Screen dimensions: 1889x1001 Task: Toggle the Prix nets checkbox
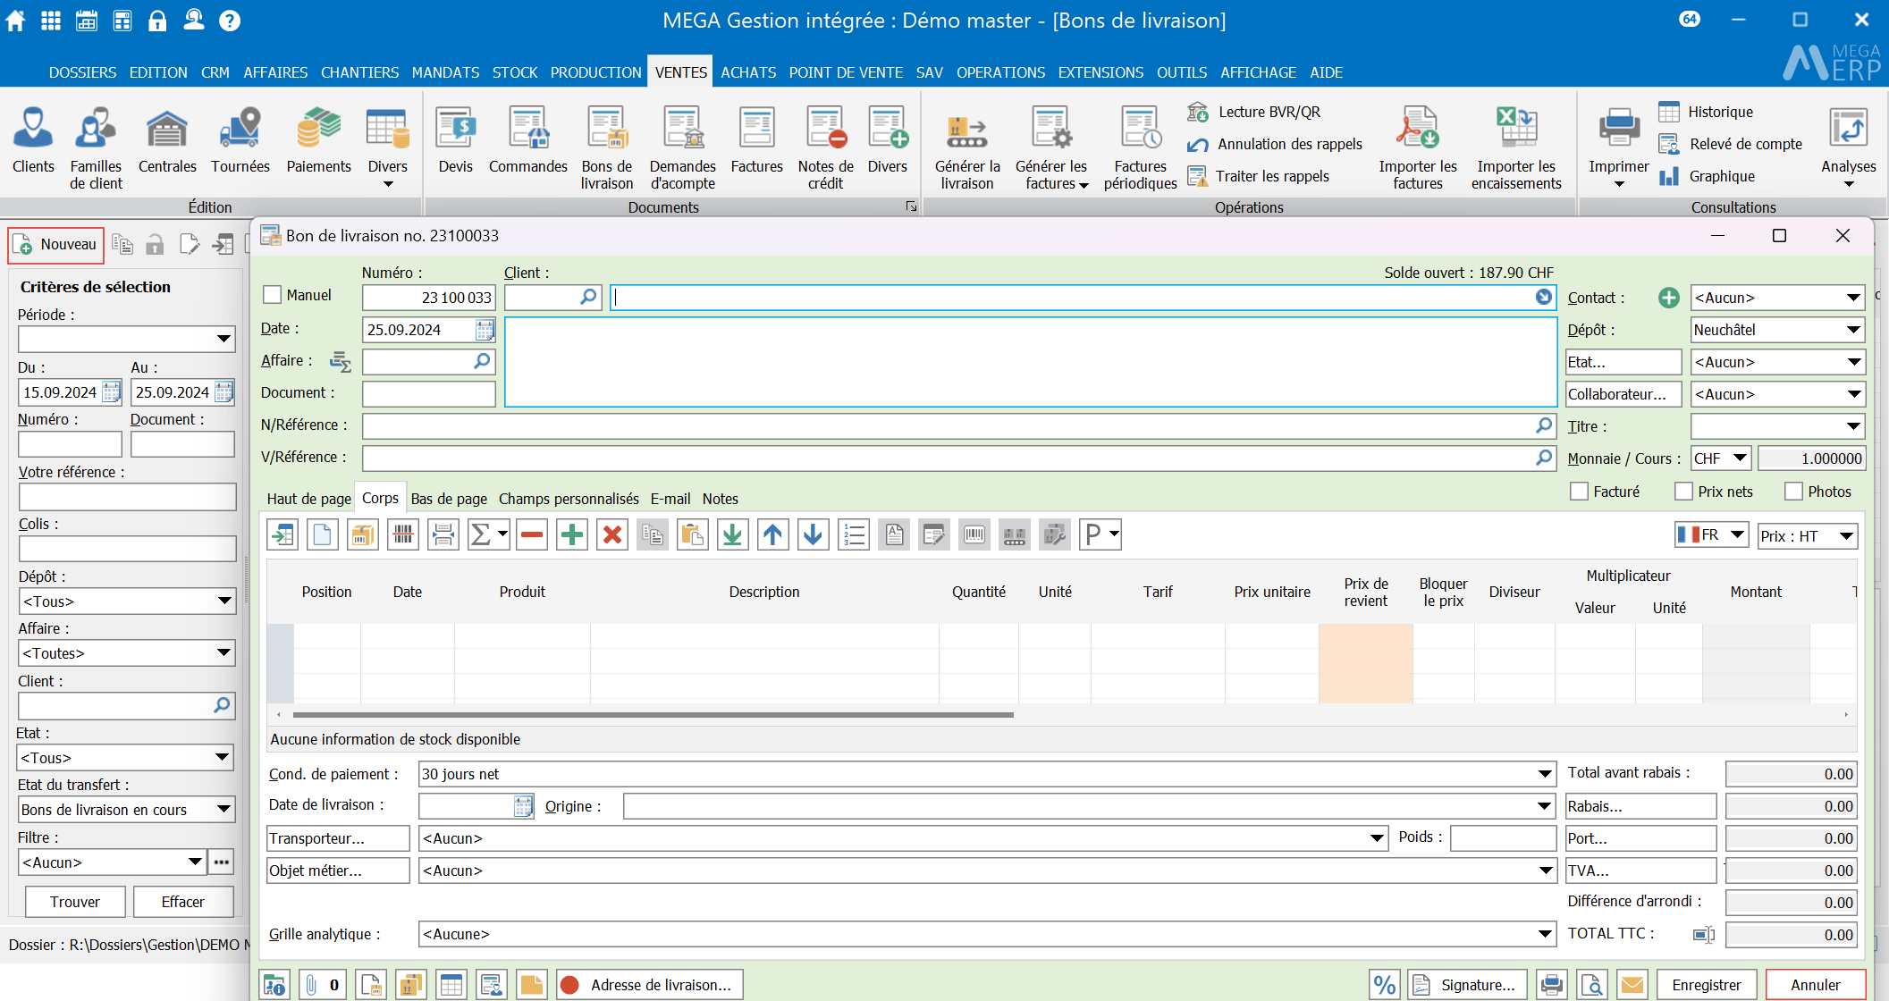coord(1684,492)
